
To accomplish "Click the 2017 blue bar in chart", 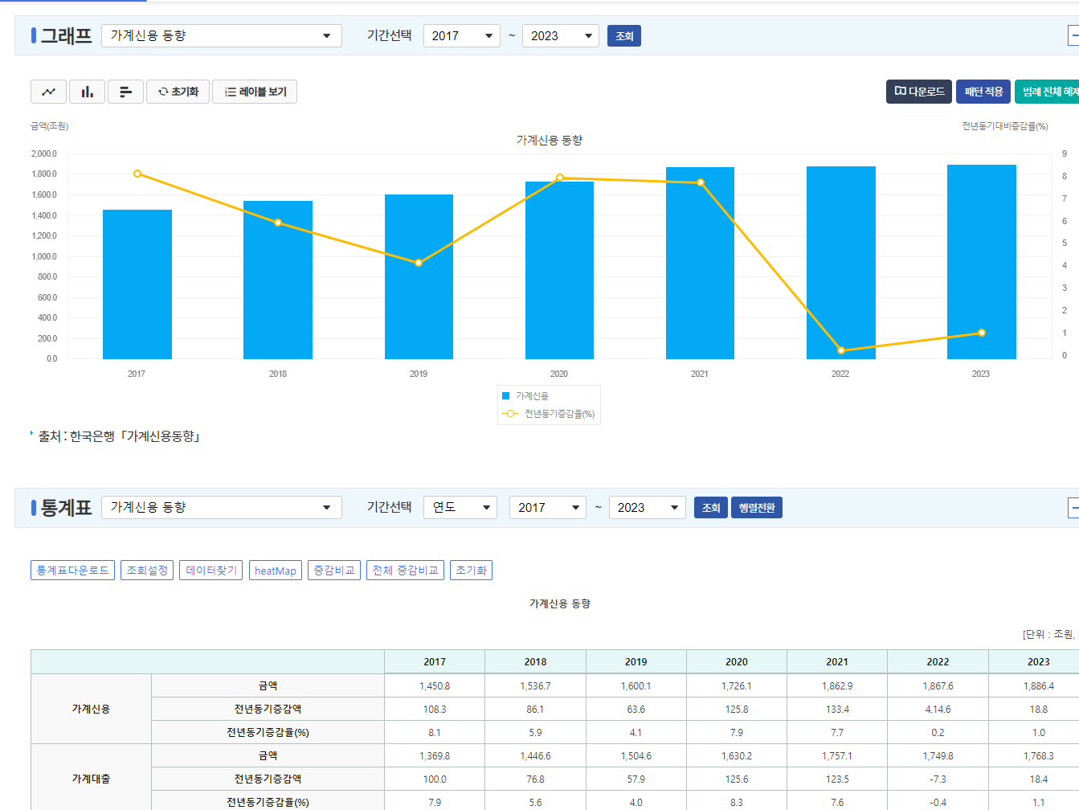I will (x=137, y=284).
